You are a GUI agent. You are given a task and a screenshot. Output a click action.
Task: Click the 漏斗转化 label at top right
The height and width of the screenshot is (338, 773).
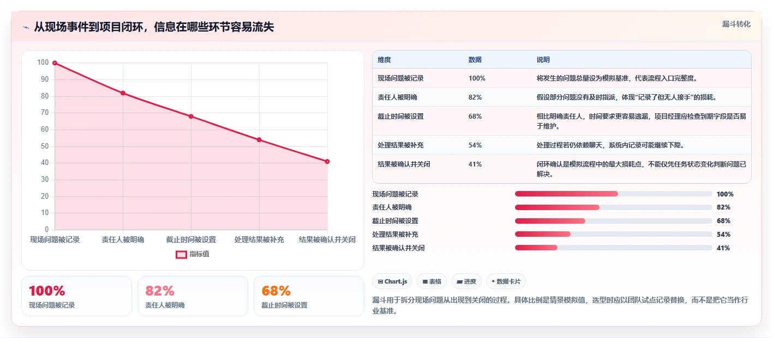(x=736, y=24)
